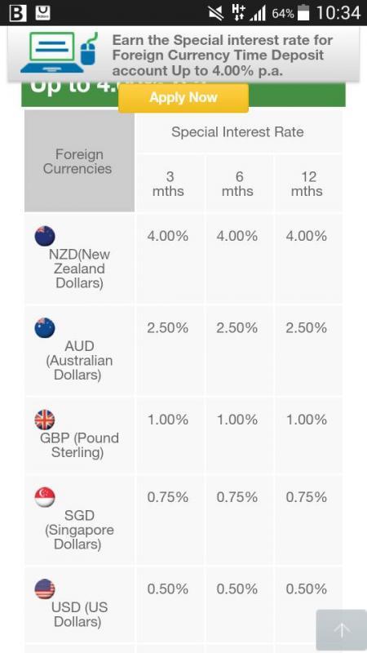Viewport: 367px width, 653px height.
Task: Tap the Foreign Currencies header cell
Action: (x=79, y=161)
